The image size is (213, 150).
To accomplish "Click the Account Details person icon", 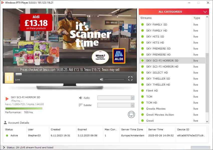I will (x=5, y=122).
